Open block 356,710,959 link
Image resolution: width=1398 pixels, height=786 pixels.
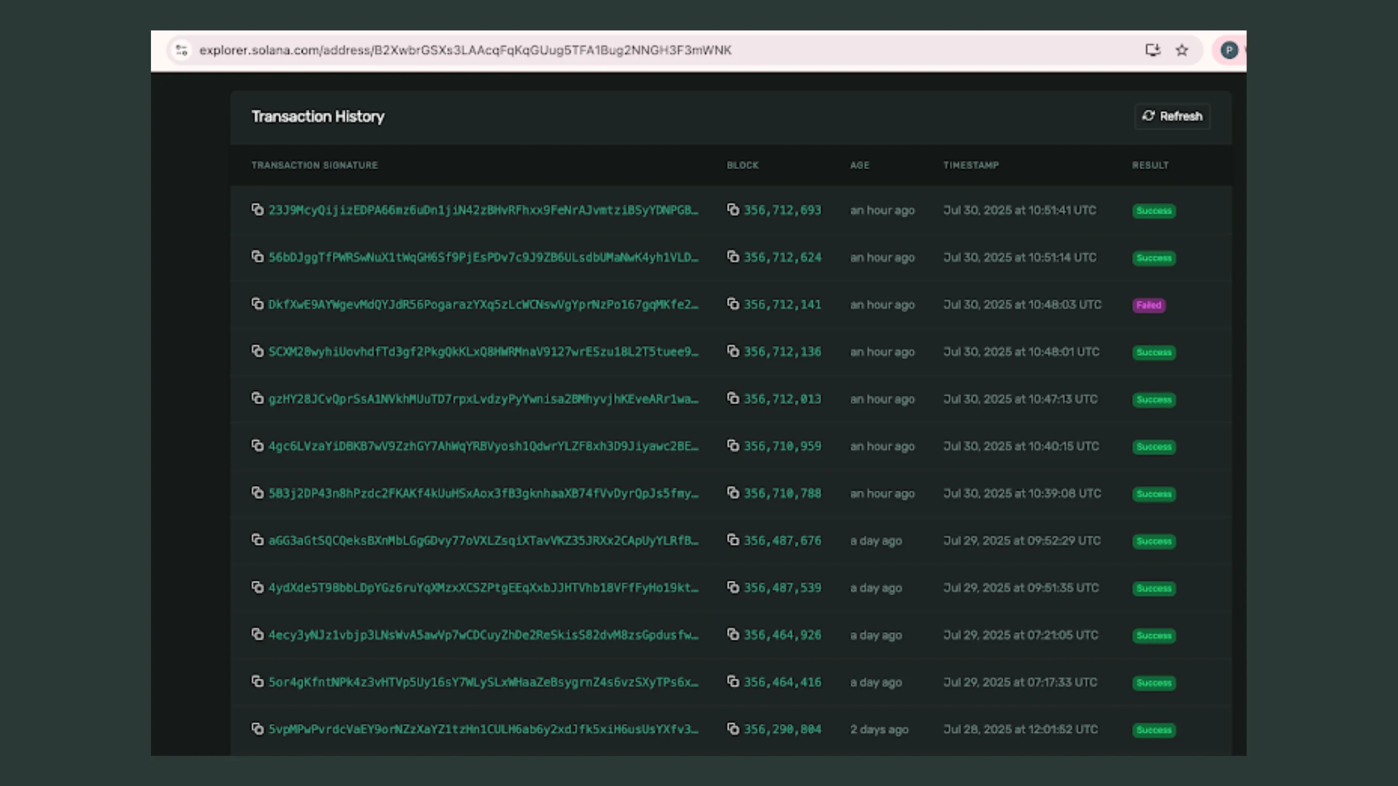782,446
